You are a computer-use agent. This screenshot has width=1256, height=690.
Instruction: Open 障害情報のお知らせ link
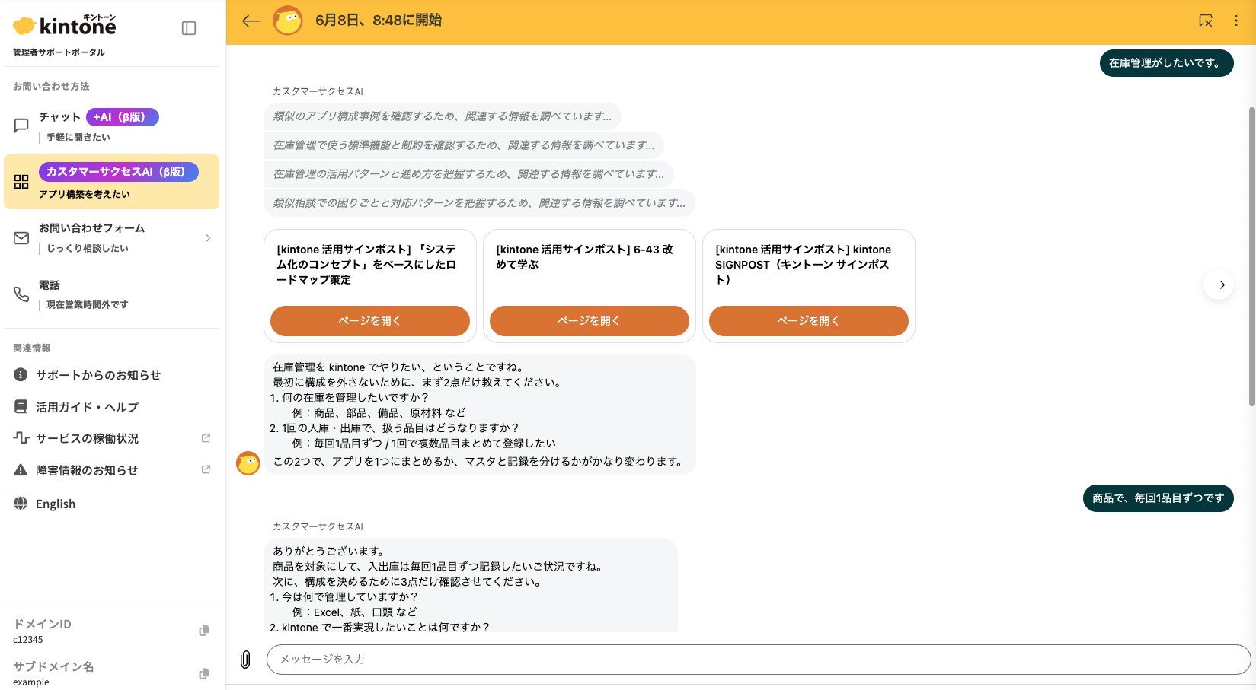point(87,470)
